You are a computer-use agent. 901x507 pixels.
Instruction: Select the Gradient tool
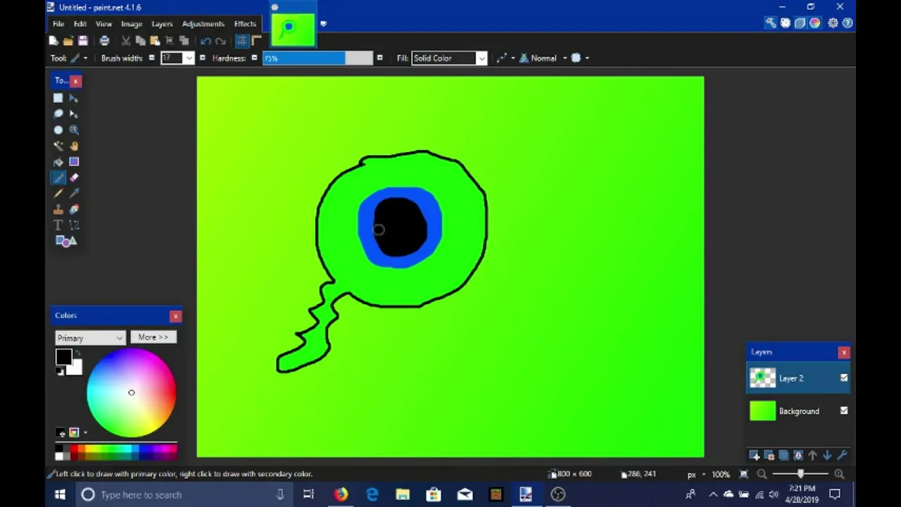[x=74, y=162]
